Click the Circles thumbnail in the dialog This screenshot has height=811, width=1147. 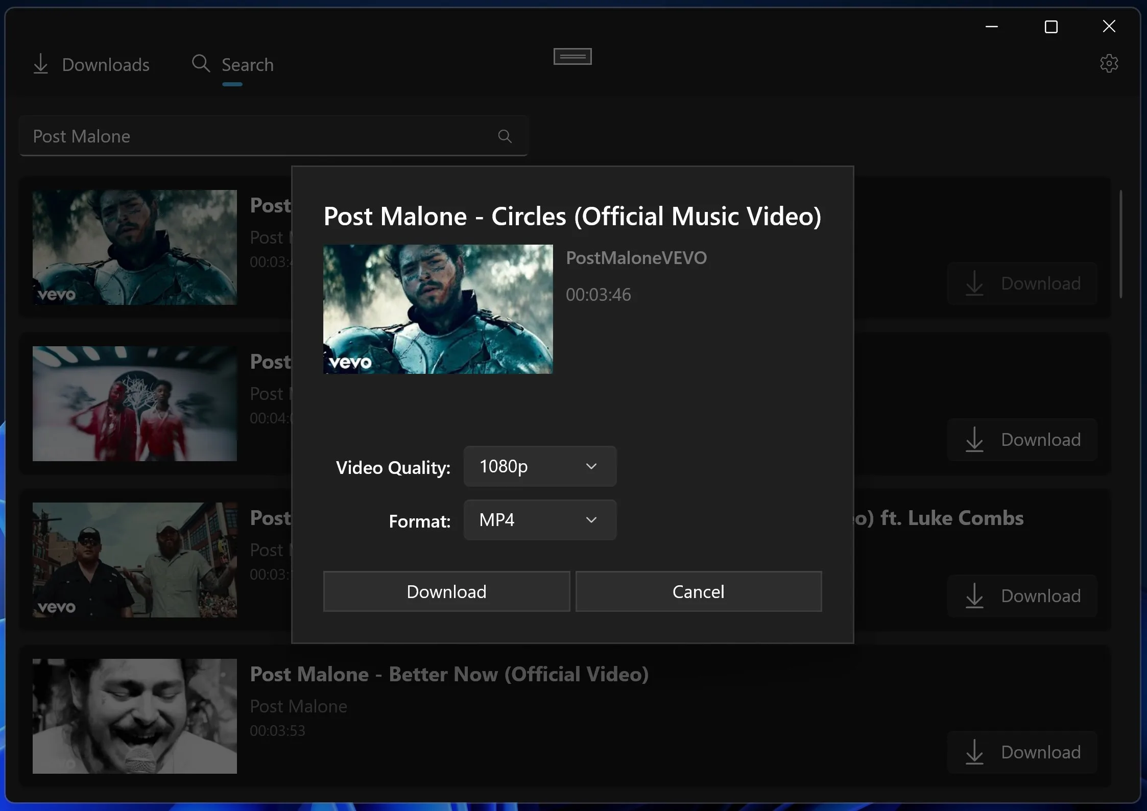(x=438, y=309)
